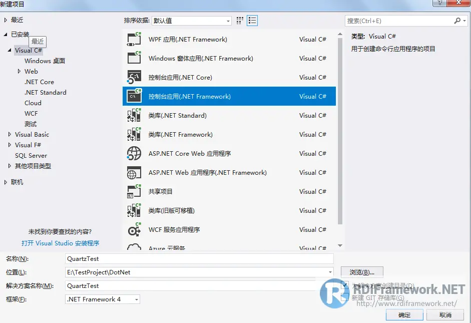Click the scroll up arrow of template list
Screen dimensions: 471x323
tap(340, 34)
